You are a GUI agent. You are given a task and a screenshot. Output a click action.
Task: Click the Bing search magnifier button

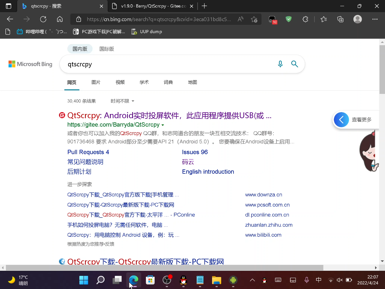click(x=294, y=64)
